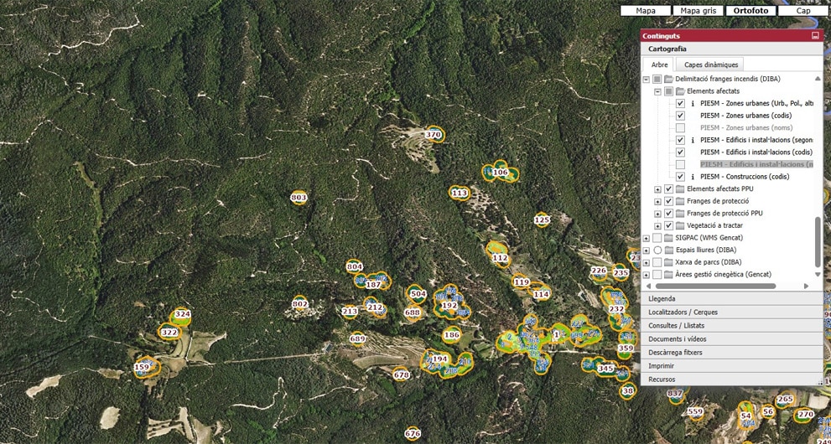Click map marker labeled 370
The height and width of the screenshot is (444, 831).
pos(434,135)
